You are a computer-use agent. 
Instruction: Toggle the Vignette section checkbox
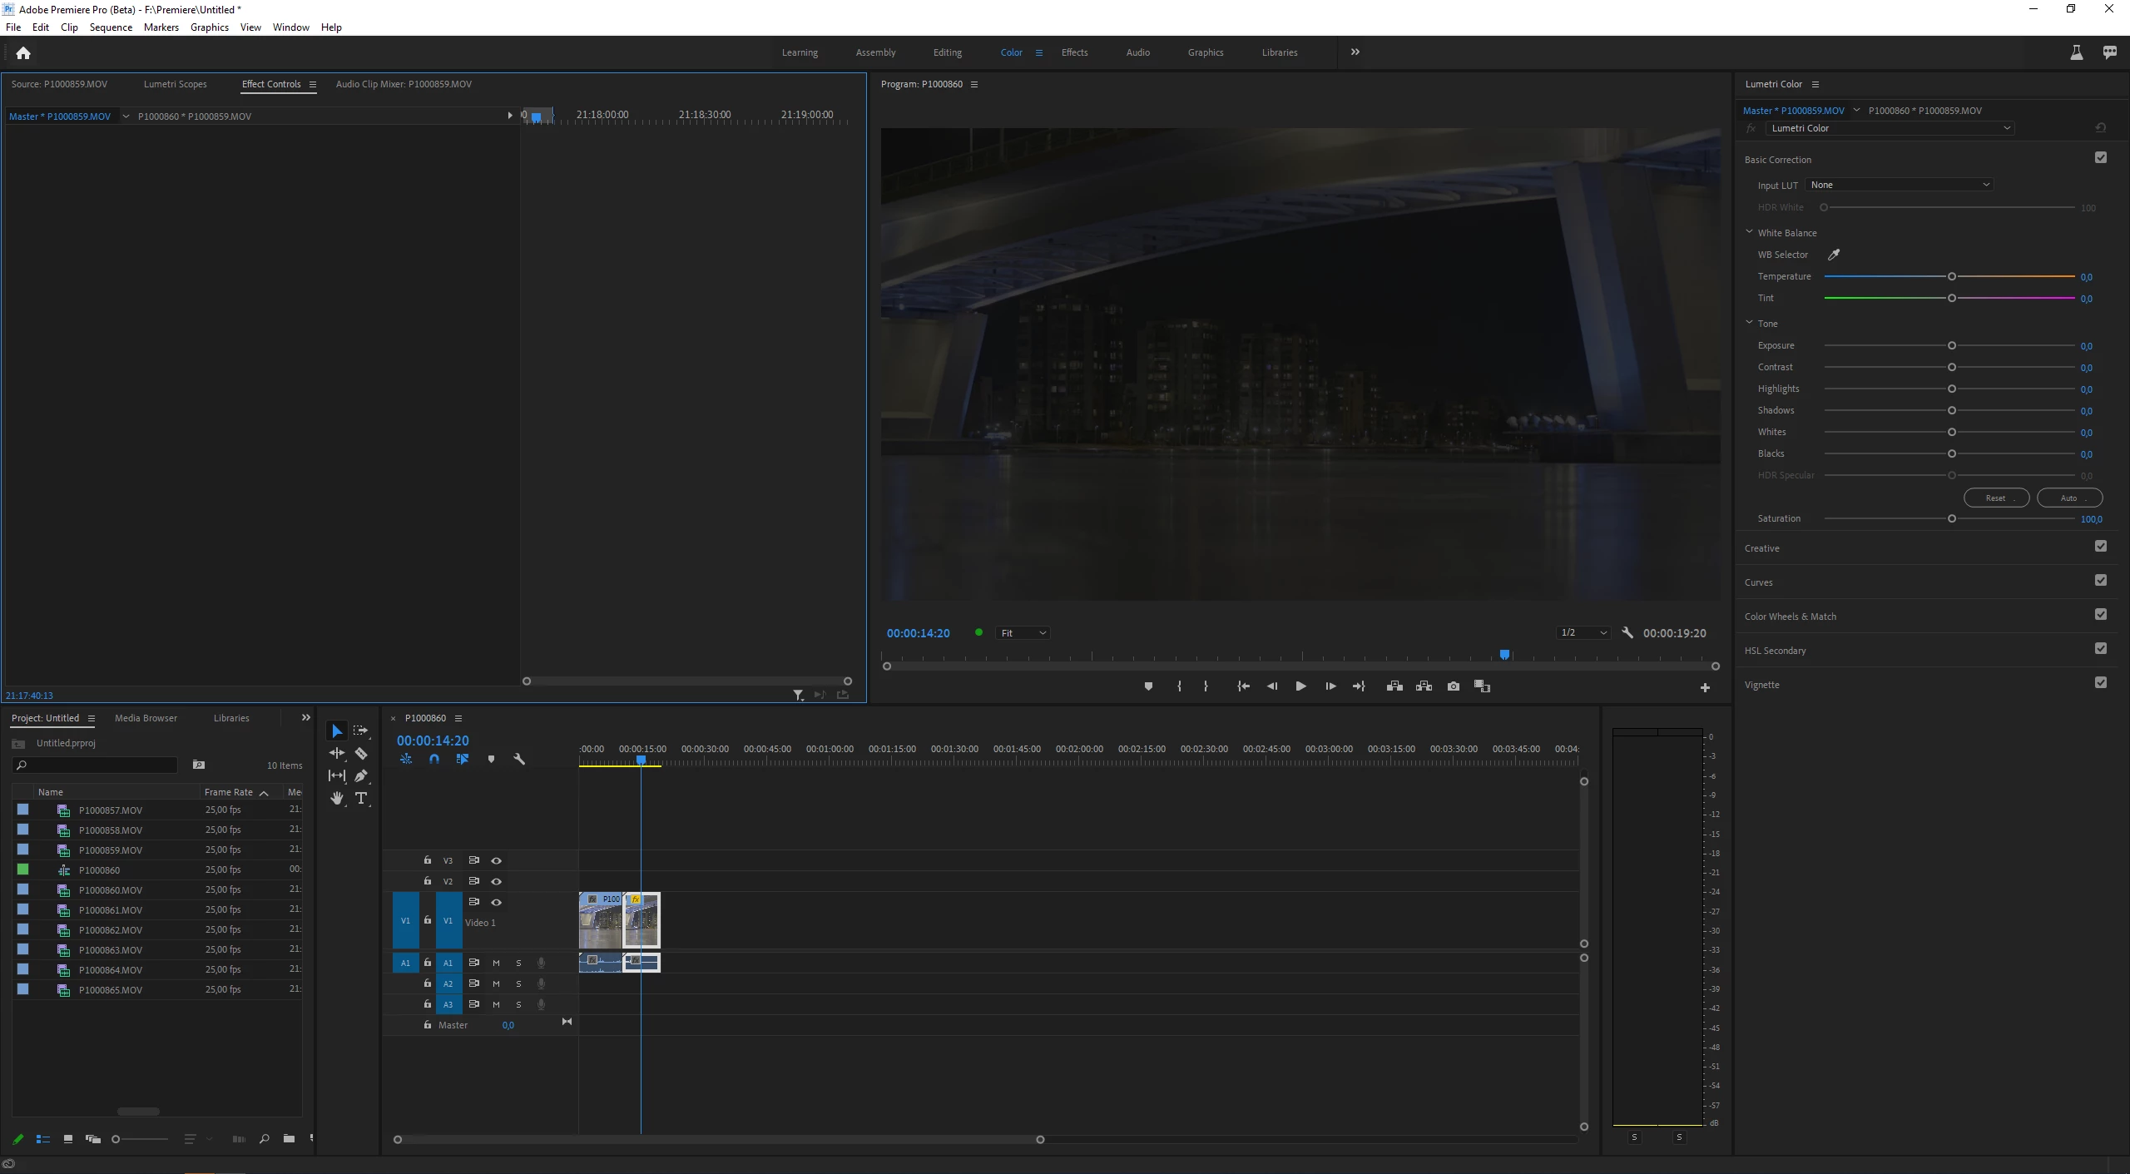[2100, 683]
